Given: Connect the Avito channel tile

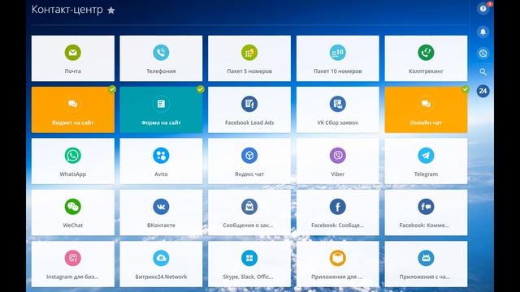Looking at the screenshot, I should 161,161.
